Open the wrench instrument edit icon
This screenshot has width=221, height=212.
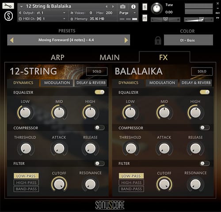8,6
